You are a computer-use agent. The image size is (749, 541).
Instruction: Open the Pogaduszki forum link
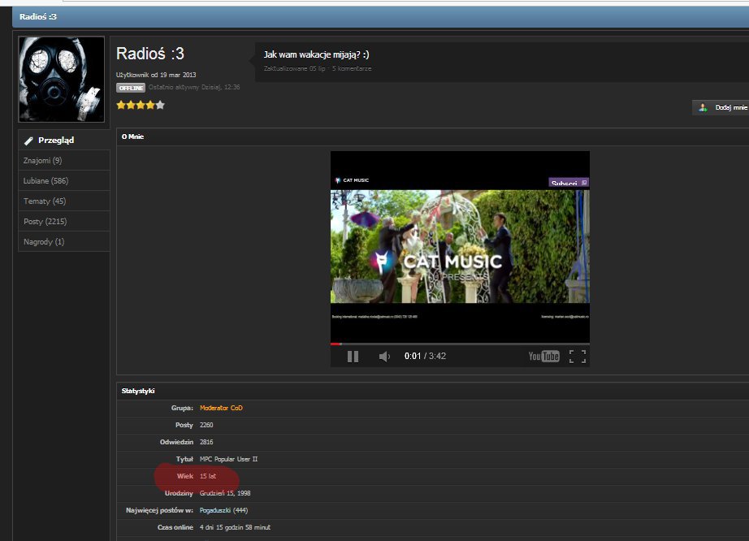215,510
